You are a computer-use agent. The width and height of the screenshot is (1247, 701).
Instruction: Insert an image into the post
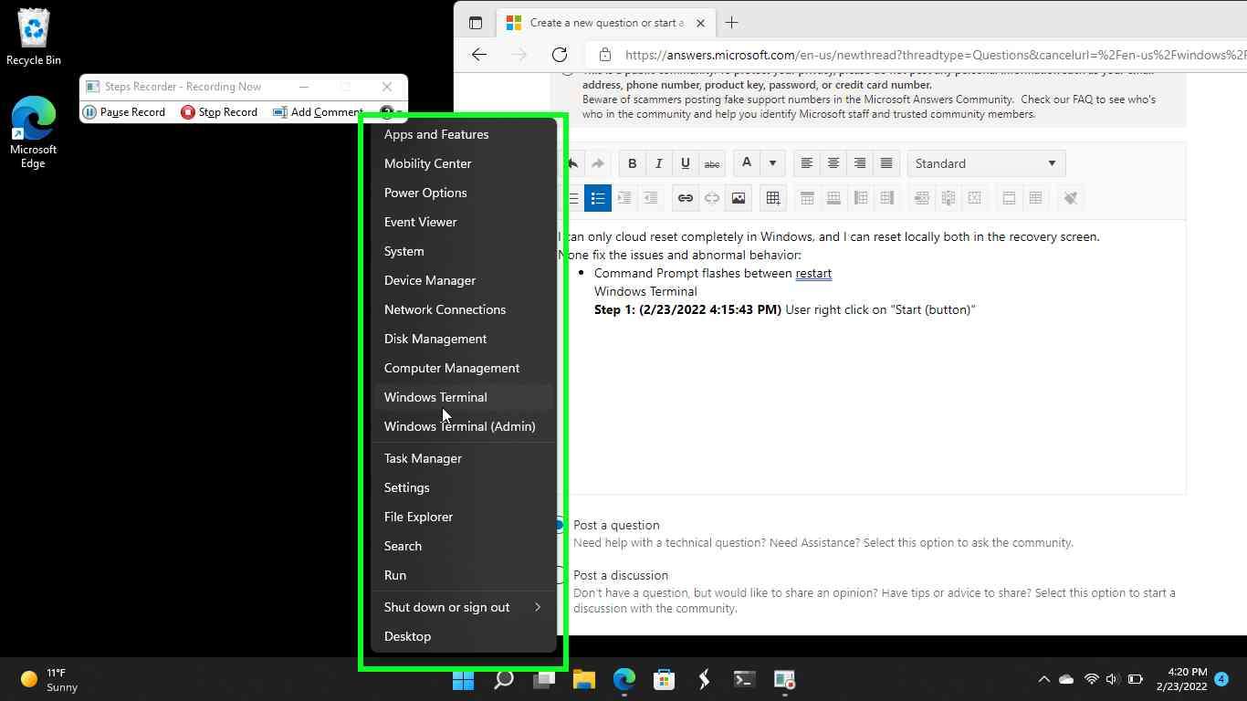coord(738,198)
